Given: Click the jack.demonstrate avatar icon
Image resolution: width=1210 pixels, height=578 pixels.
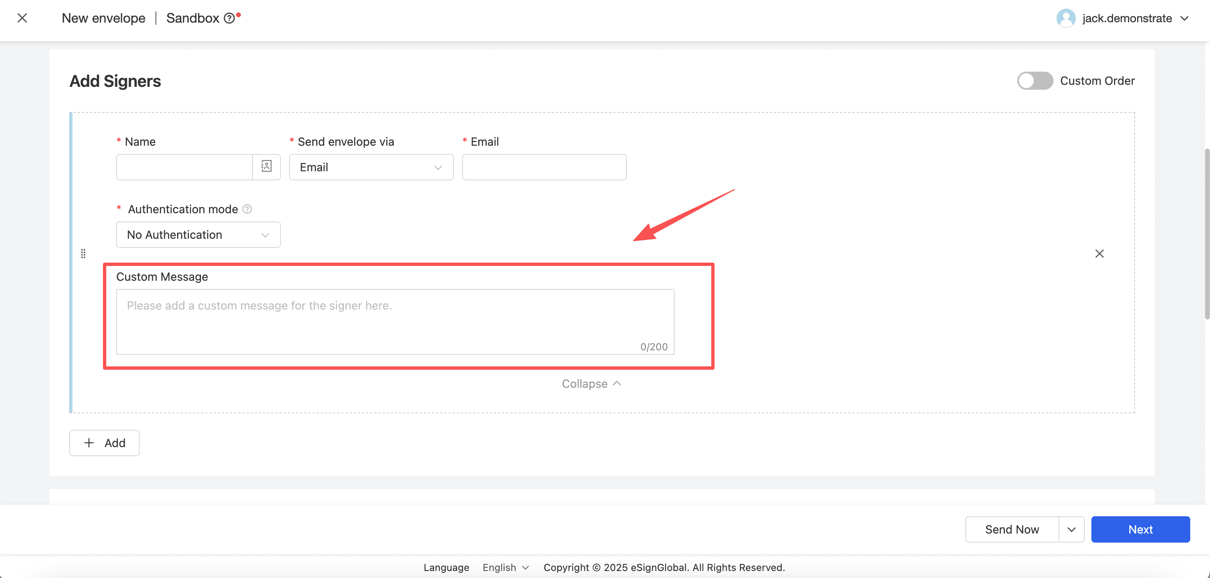Looking at the screenshot, I should coord(1066,18).
